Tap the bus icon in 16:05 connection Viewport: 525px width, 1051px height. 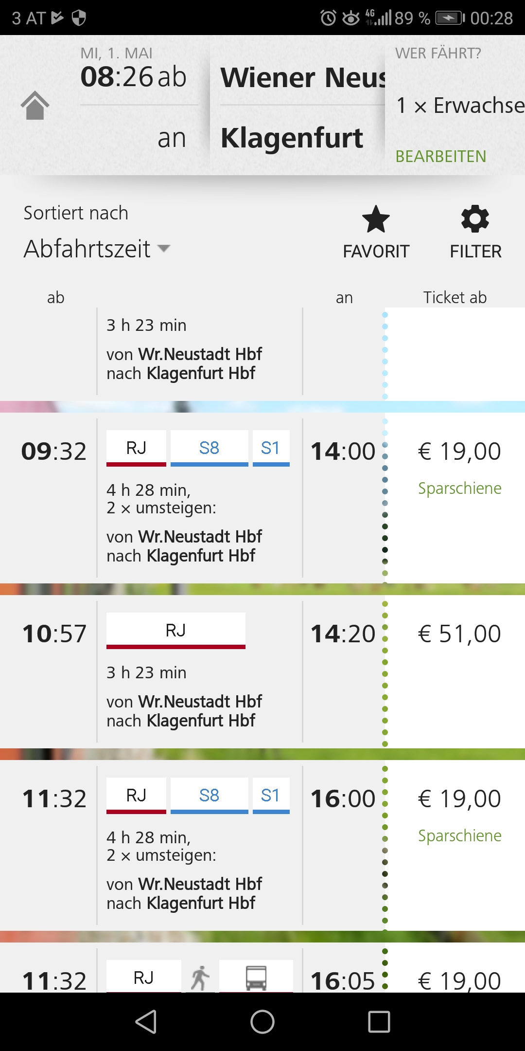(256, 977)
